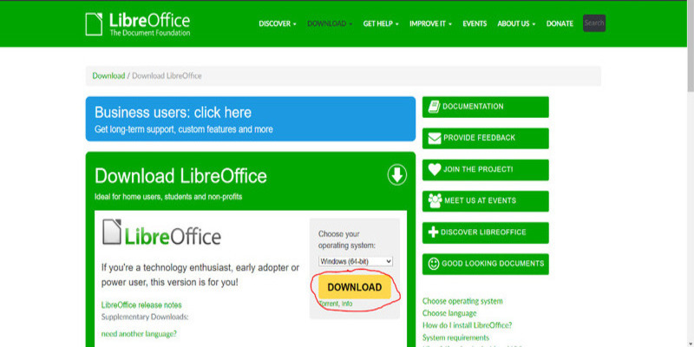Image resolution: width=694 pixels, height=347 pixels.
Task: Click the Download LibreOffice breadcrumb text
Action: coord(167,75)
